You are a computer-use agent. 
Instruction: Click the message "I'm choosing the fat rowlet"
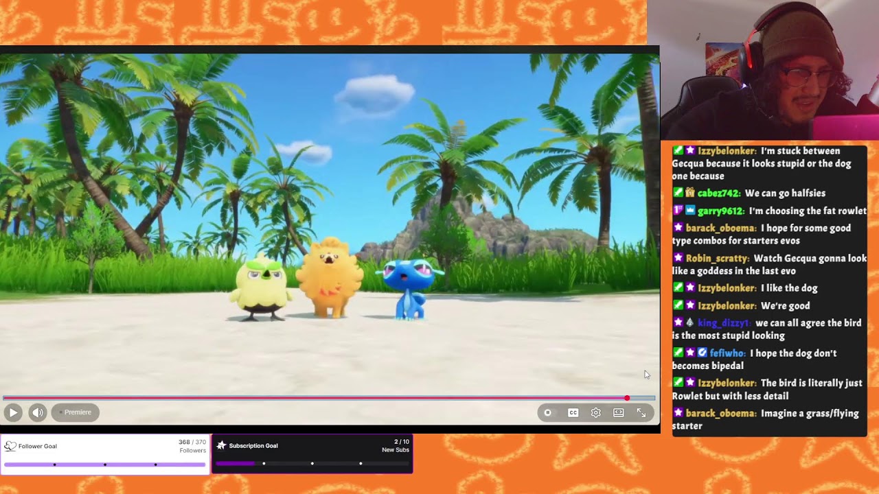click(x=808, y=211)
